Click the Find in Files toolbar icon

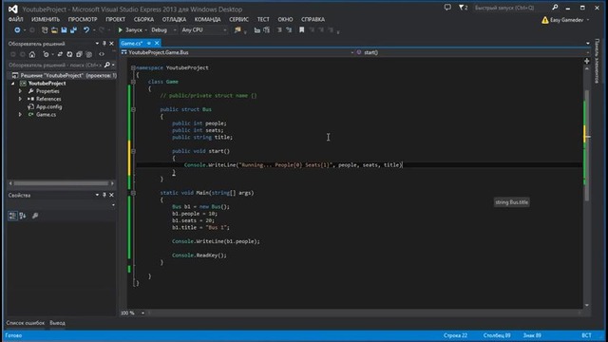click(237, 29)
